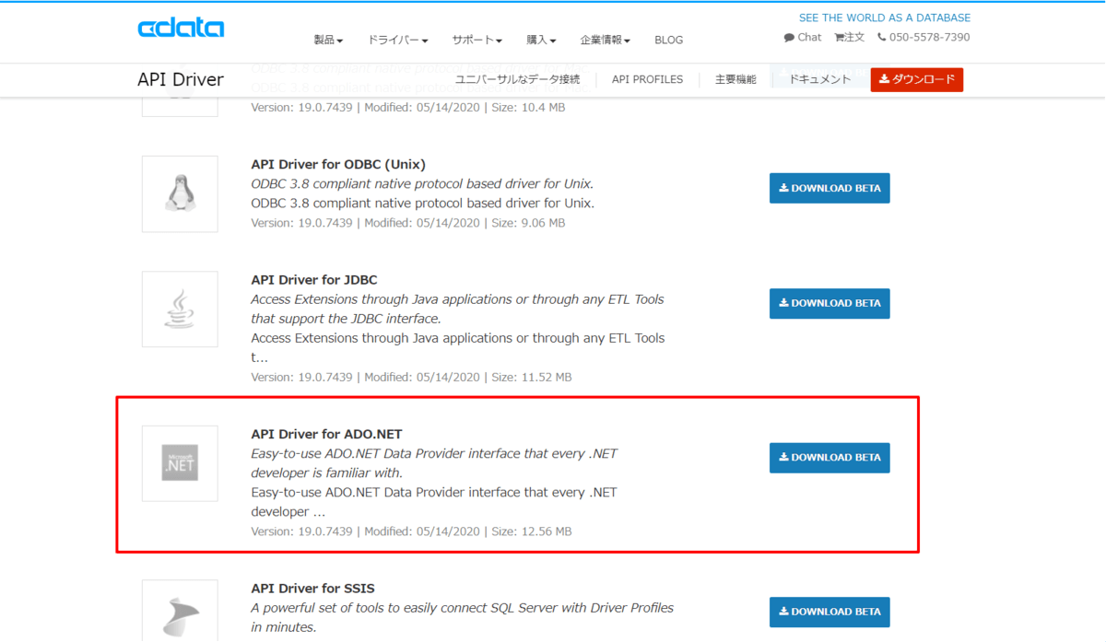Expand the 企業情報 dropdown menu

pyautogui.click(x=605, y=41)
